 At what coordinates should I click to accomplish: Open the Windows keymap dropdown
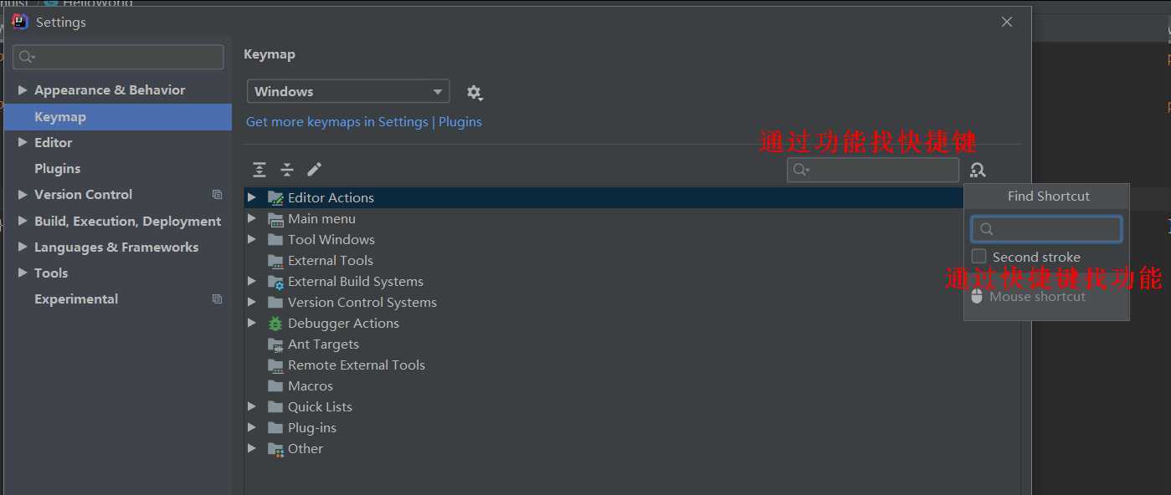click(348, 91)
